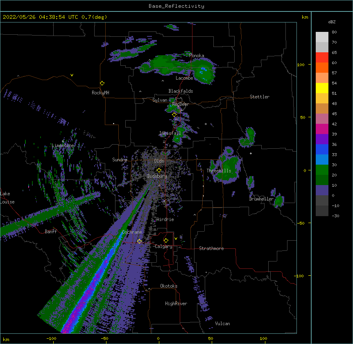The height and width of the screenshot is (344, 353).
Task: Click the Stettler city label
Action: pos(260,97)
